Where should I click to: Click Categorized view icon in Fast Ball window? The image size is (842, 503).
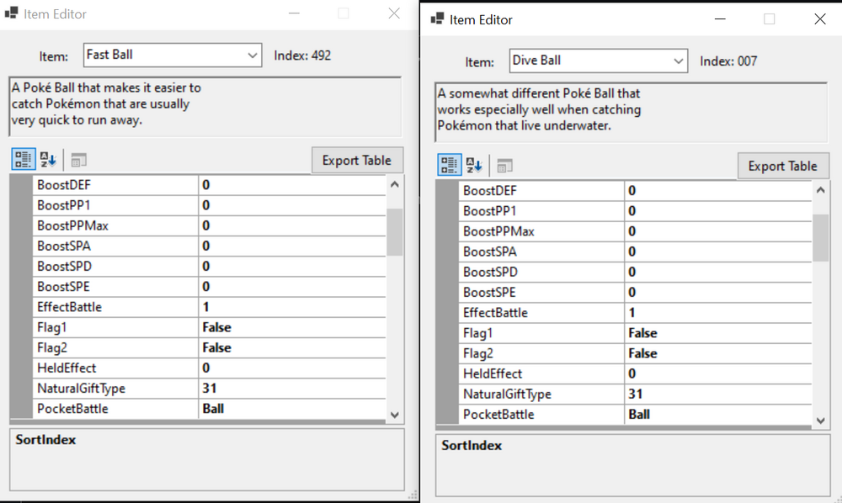tap(24, 160)
